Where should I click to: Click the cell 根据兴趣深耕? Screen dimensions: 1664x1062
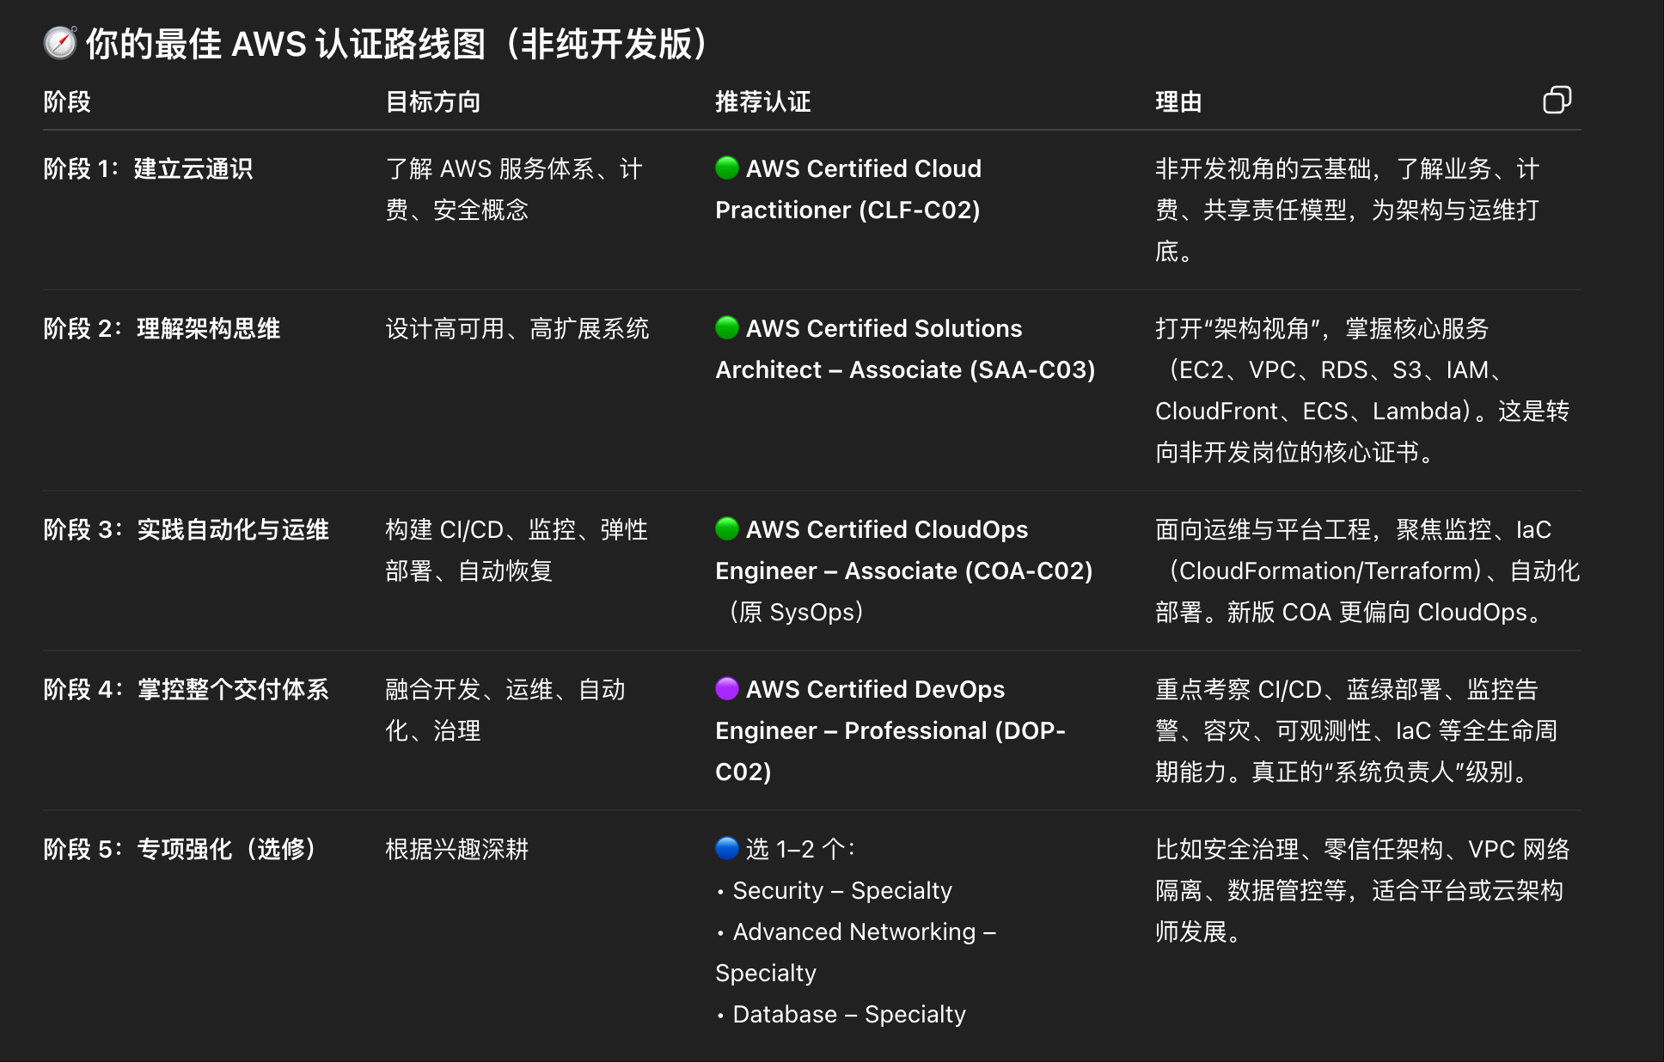457,849
